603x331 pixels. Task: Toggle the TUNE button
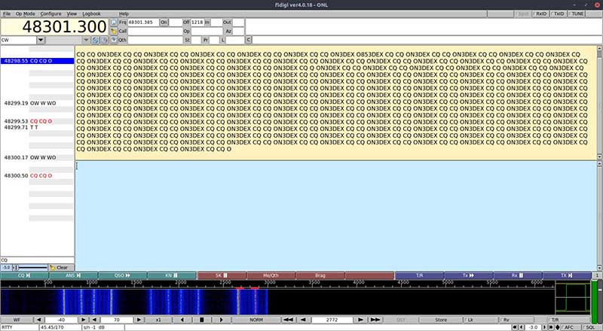point(577,14)
